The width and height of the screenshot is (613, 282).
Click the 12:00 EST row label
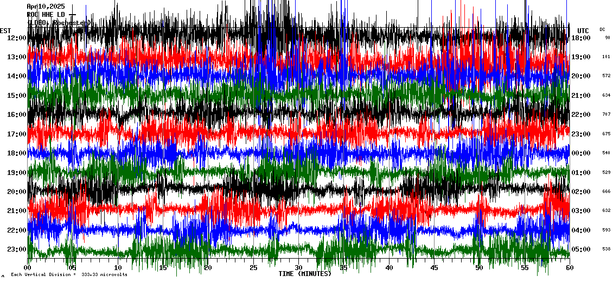click(17, 38)
